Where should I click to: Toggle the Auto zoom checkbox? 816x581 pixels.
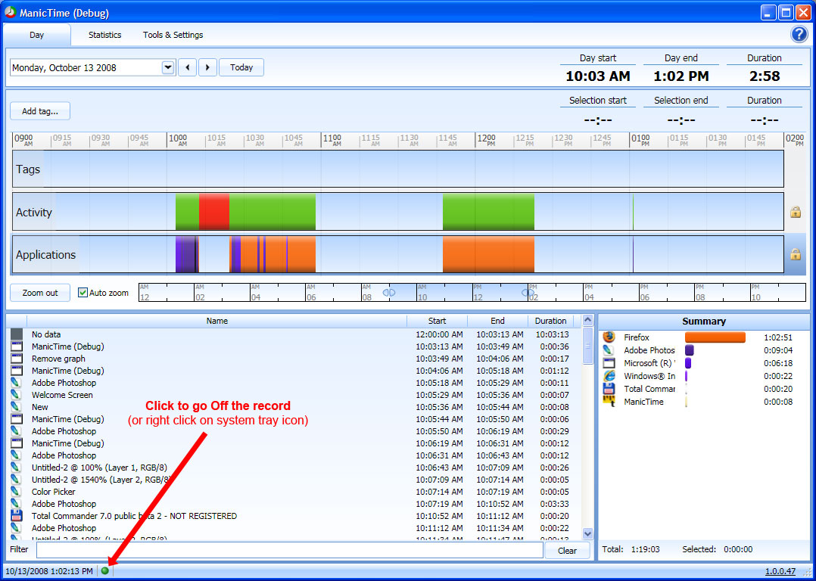click(83, 292)
